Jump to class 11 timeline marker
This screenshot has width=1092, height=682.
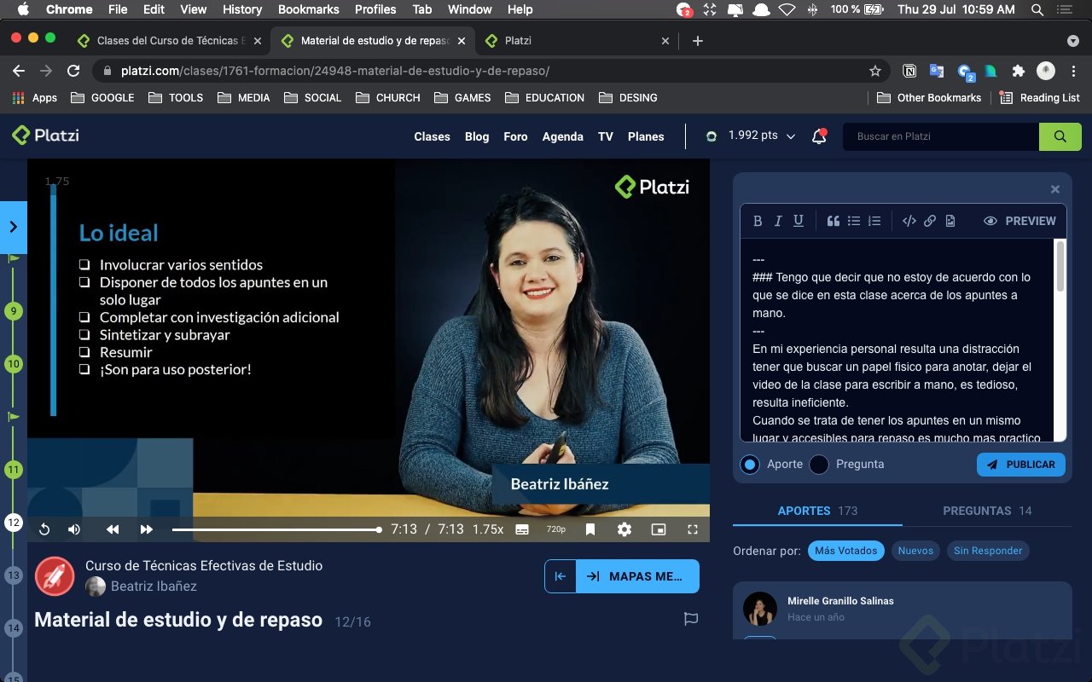[13, 469]
